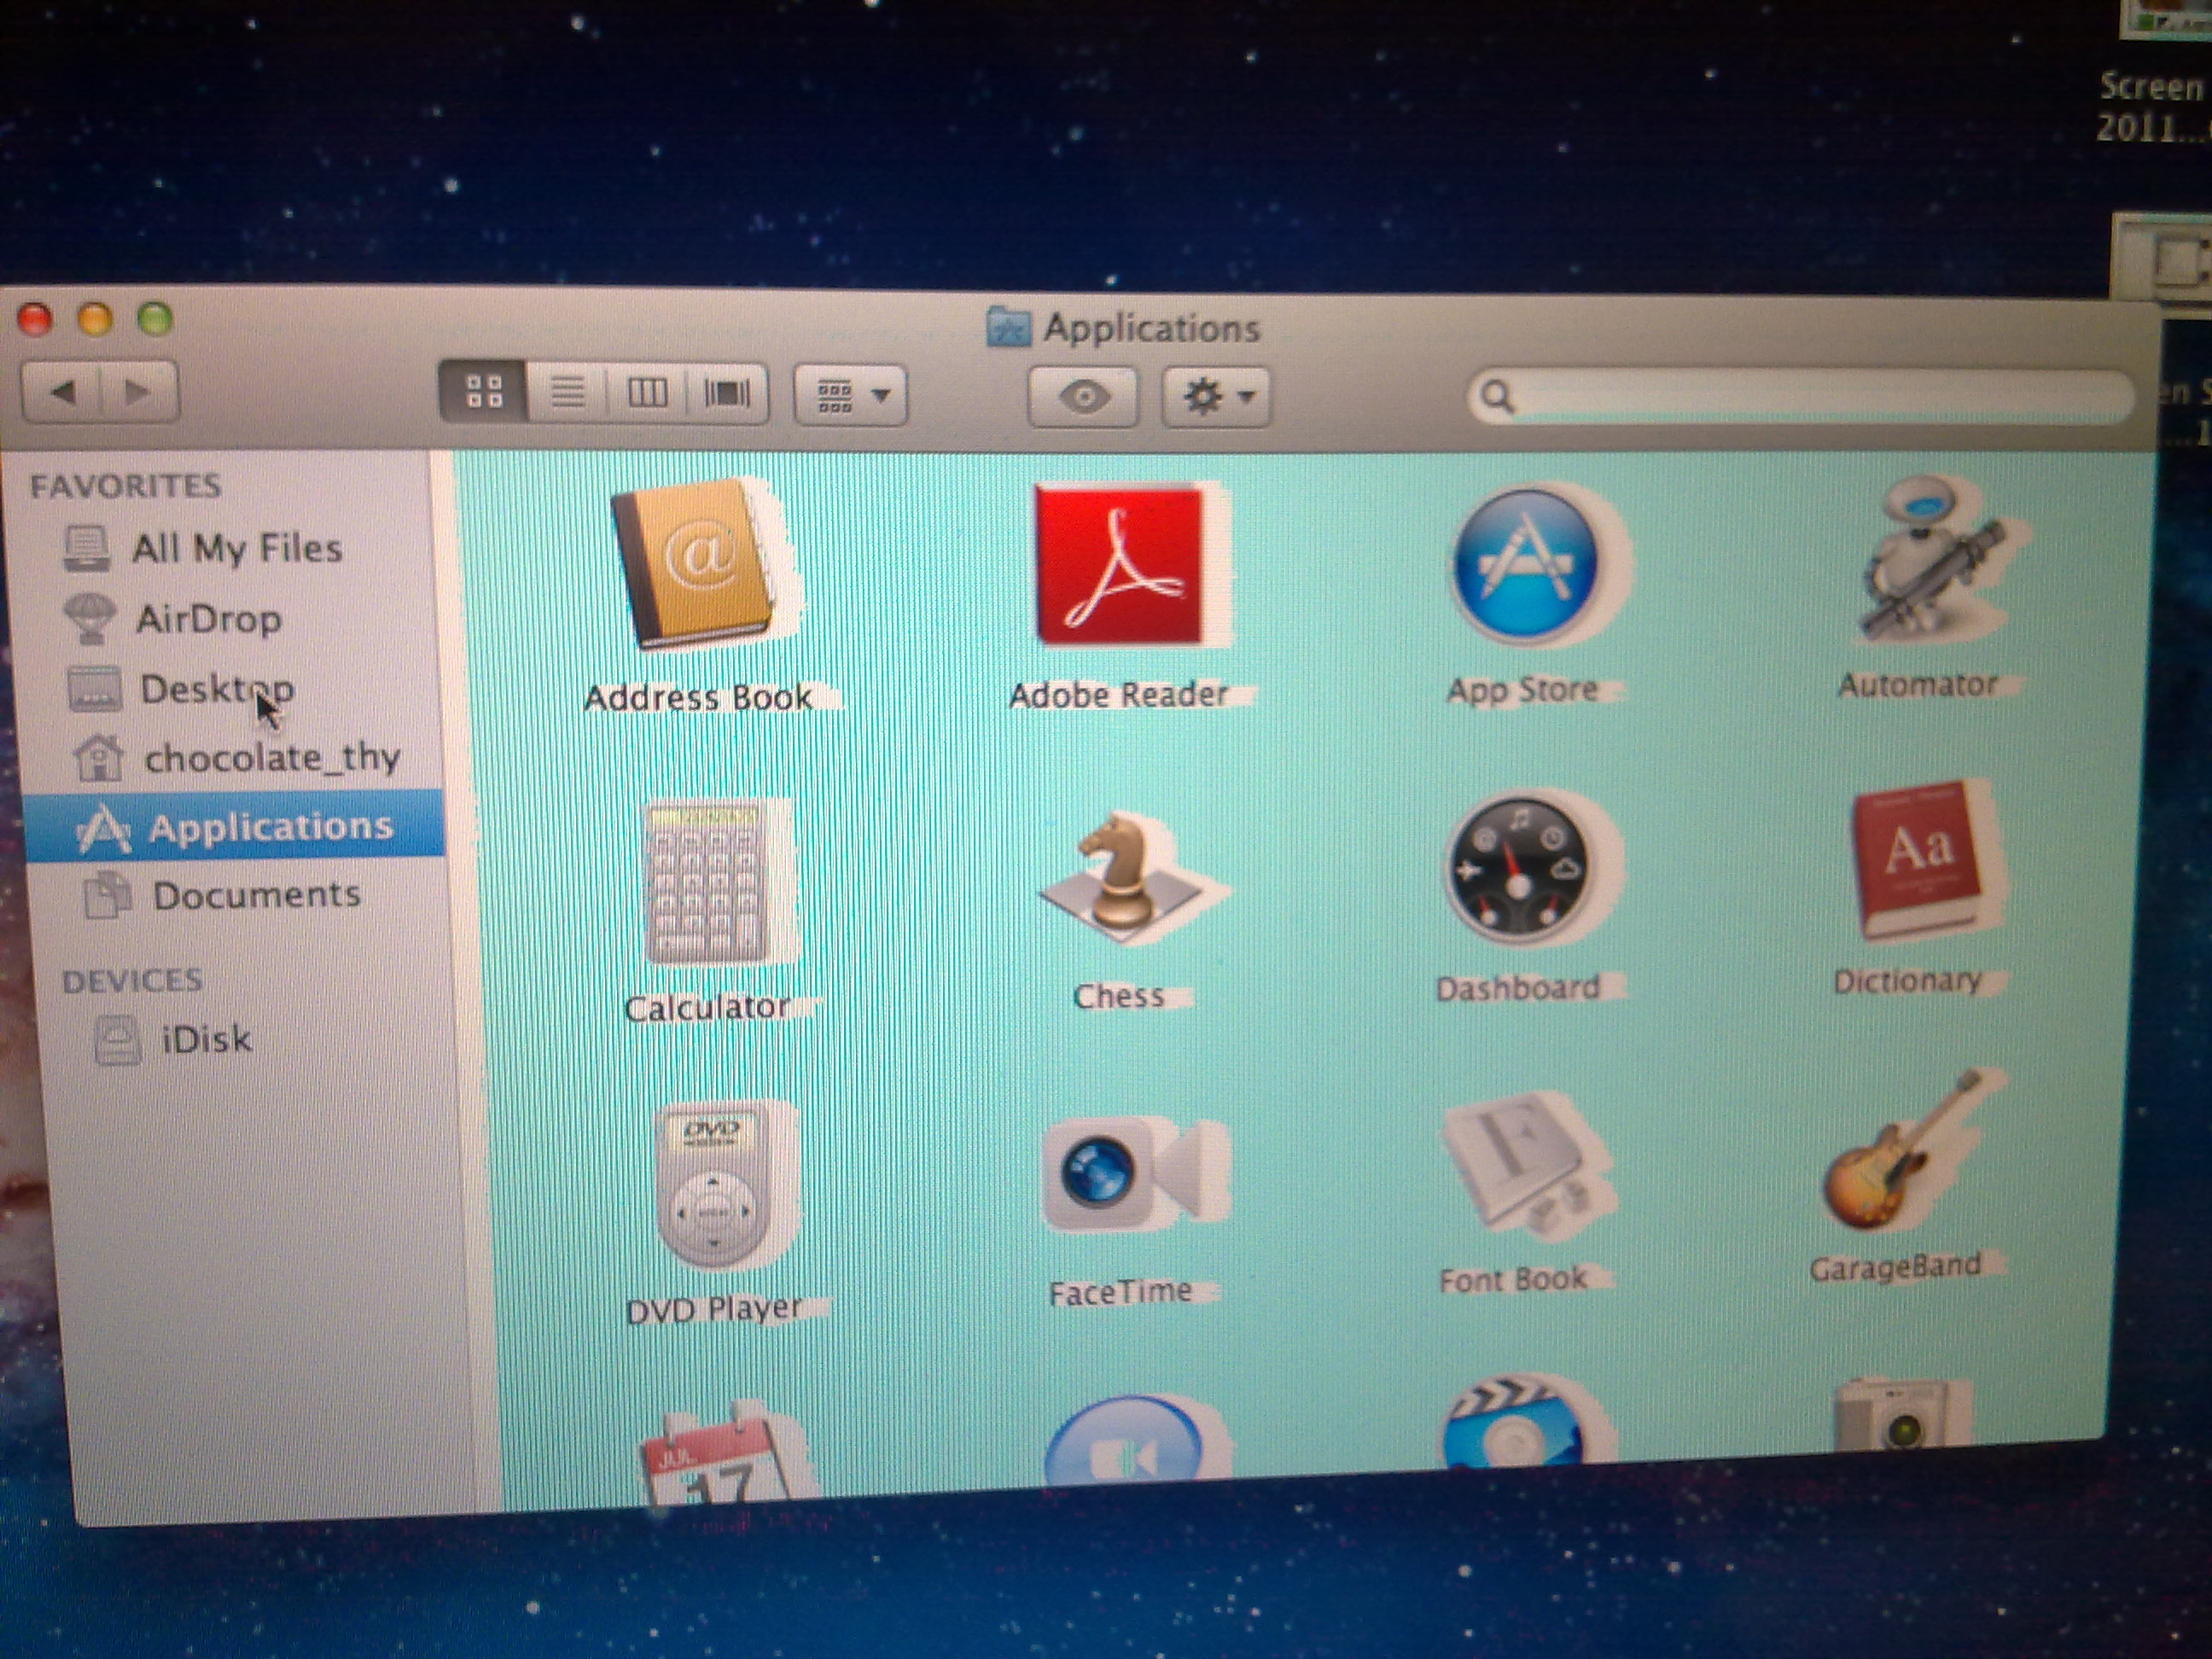Open the calendar icon showing 17
2212x1659 pixels.
pyautogui.click(x=716, y=1453)
